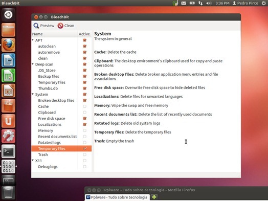Click the green new tab plus icon in Firefox

point(154,197)
